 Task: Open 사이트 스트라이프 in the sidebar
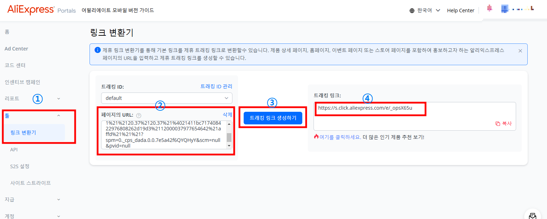click(x=31, y=183)
